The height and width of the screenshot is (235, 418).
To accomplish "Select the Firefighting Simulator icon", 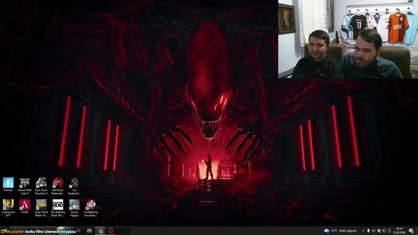I will [x=91, y=208].
